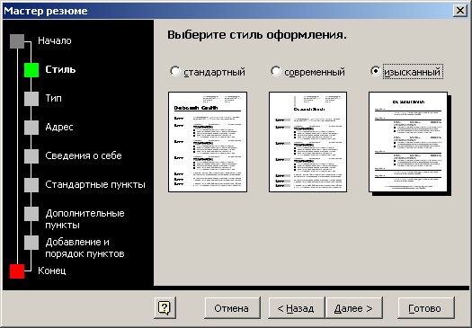Choose the modern style resume preview thumbnail
The height and width of the screenshot is (328, 472).
308,142
